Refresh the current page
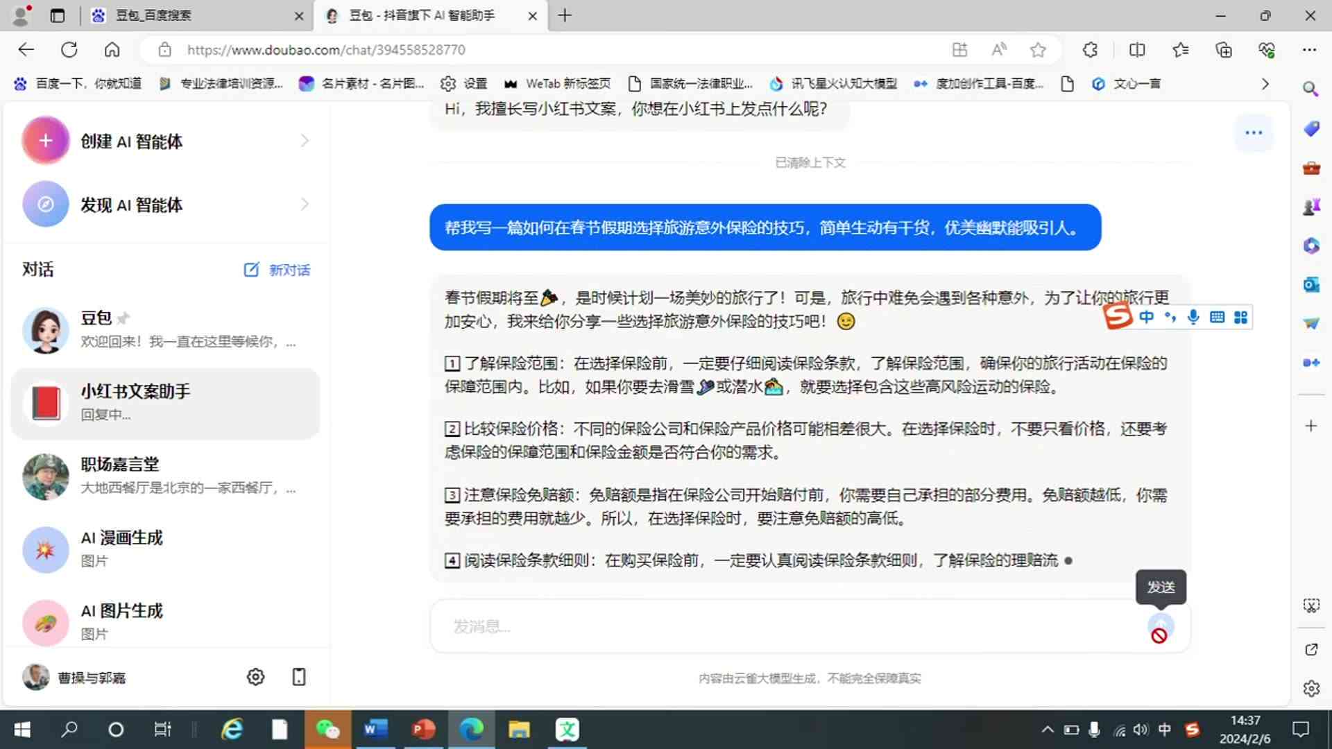 pos(69,49)
